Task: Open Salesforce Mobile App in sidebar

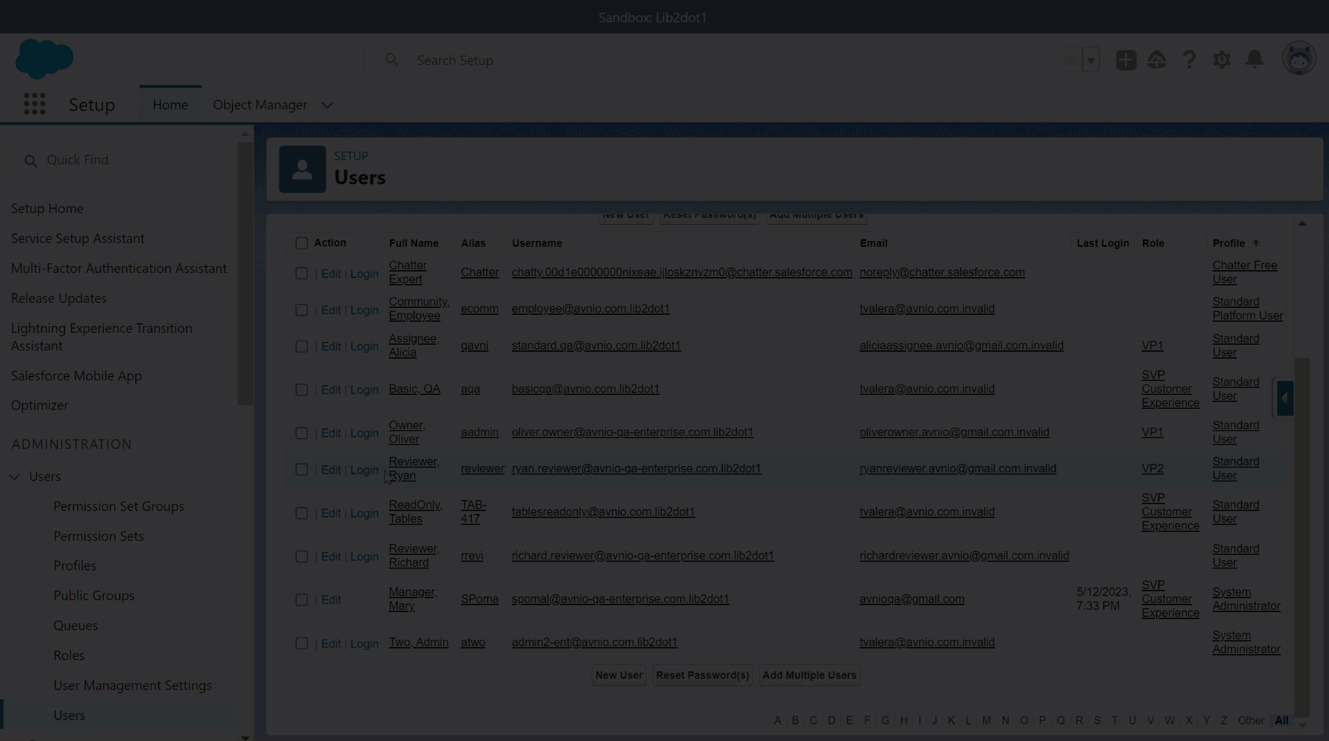Action: [76, 375]
